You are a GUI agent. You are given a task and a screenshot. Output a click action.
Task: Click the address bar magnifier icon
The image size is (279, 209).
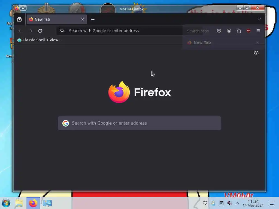pos(62,31)
